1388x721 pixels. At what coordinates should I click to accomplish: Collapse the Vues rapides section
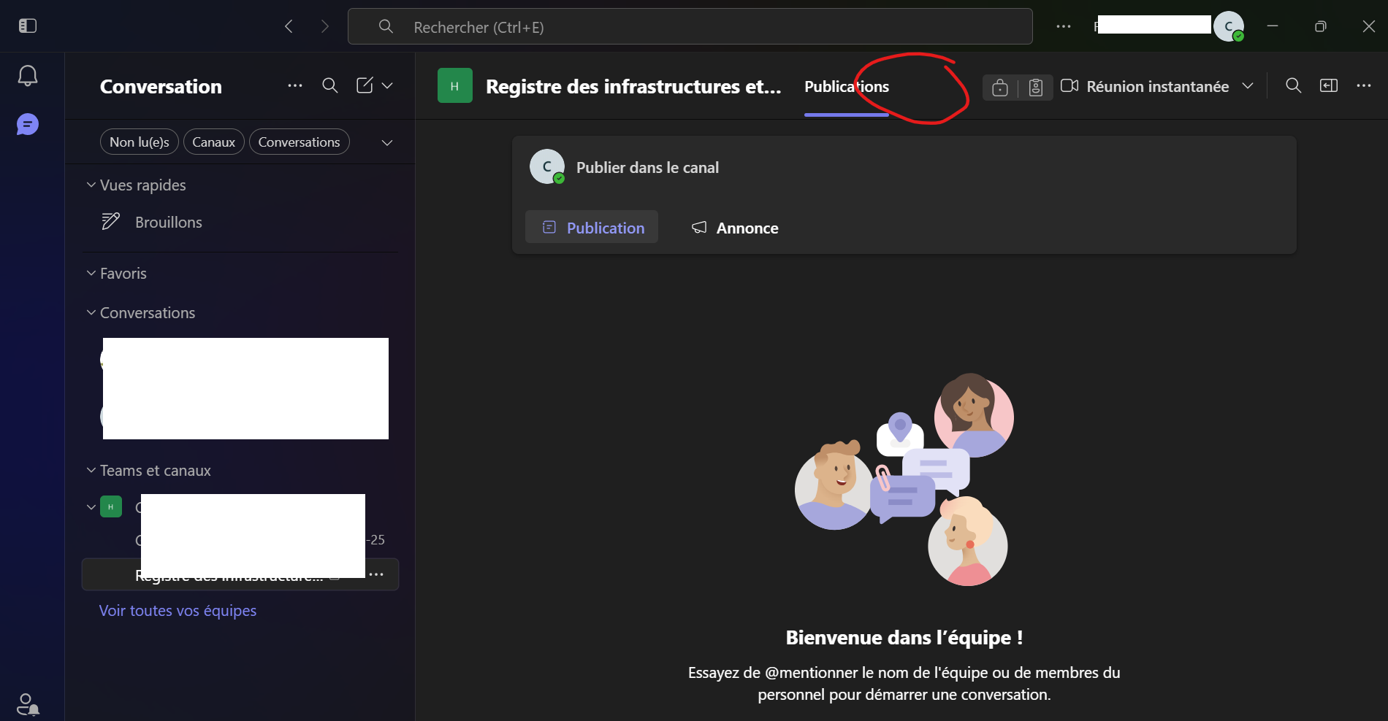(91, 185)
